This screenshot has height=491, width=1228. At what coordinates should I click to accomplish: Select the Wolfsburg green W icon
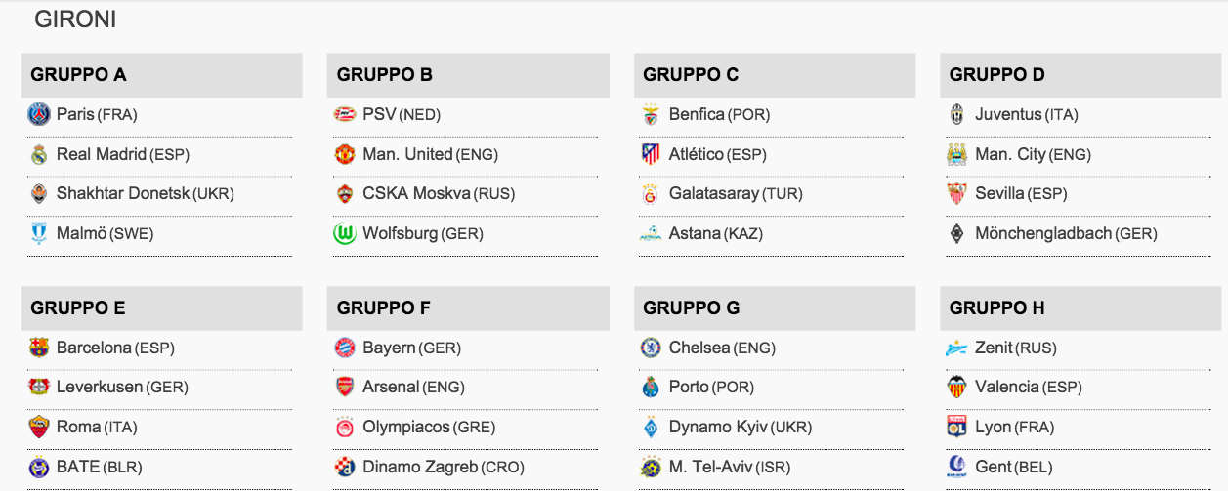click(345, 234)
